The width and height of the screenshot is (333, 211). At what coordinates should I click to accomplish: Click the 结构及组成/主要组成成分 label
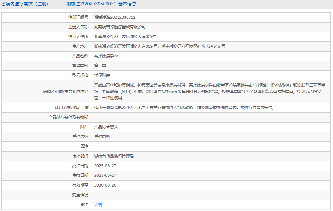point(66,92)
